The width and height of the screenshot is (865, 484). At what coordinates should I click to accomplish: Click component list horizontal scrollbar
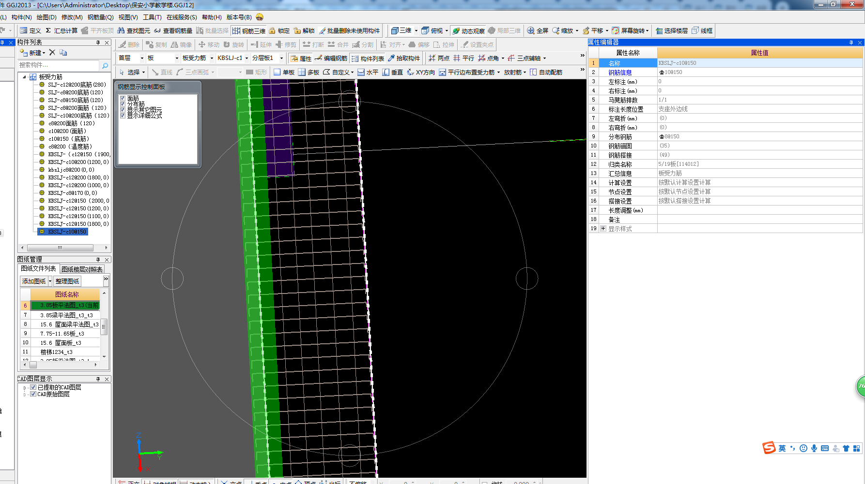point(60,248)
